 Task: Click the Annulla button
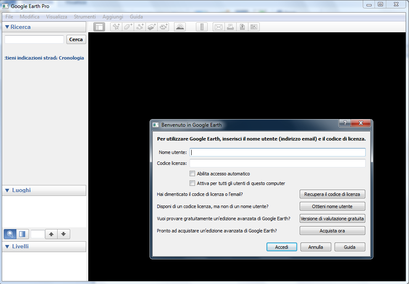tap(316, 247)
